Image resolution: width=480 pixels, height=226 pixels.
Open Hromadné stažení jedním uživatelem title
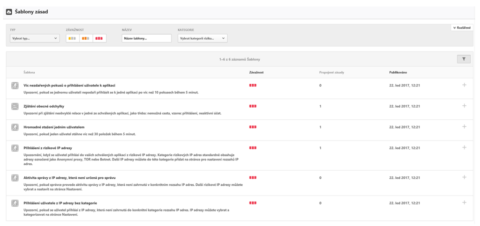pyautogui.click(x=53, y=127)
